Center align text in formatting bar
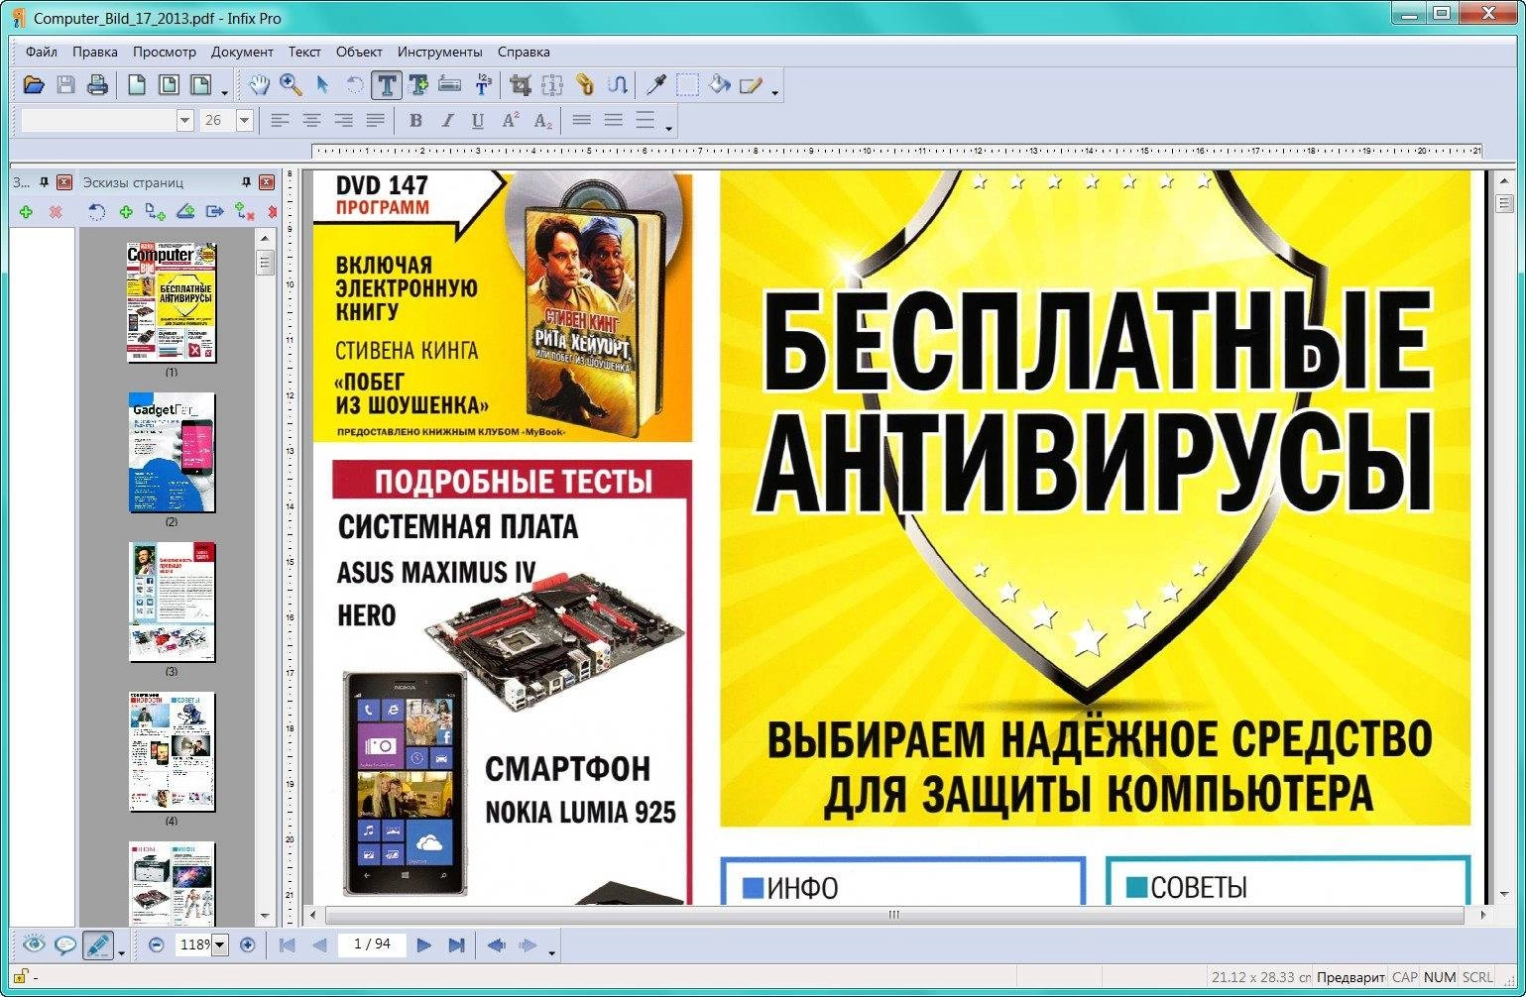Viewport: 1526px width, 997px height. [312, 121]
